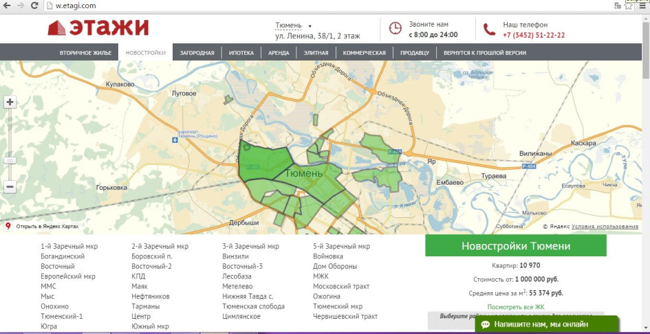Click the translate icon in address bar
The image size is (650, 334).
[618, 5]
